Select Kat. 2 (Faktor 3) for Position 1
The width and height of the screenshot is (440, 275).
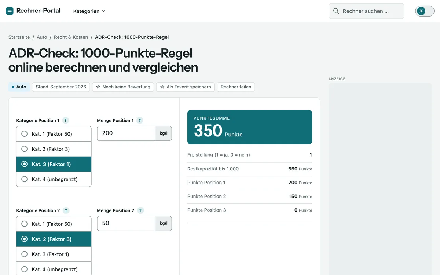click(54, 149)
